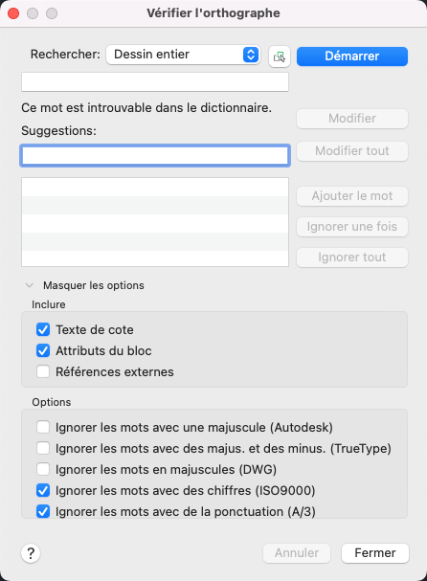This screenshot has width=427, height=581.
Task: Open the Rechercher dropdown Dessin entier
Action: [183, 55]
